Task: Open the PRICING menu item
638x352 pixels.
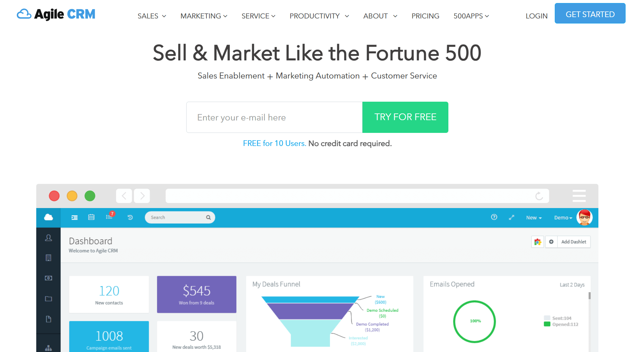Action: coord(425,16)
